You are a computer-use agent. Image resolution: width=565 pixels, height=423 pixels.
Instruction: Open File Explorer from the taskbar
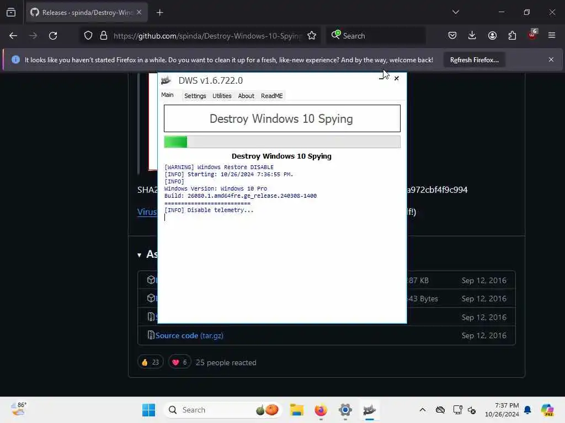tap(296, 410)
